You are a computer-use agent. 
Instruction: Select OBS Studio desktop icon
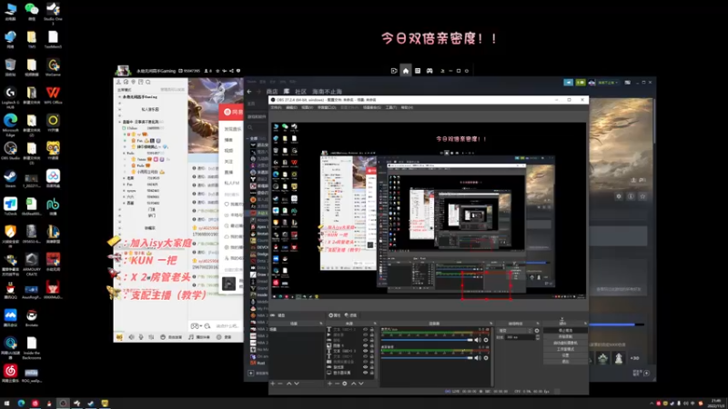pyautogui.click(x=10, y=151)
